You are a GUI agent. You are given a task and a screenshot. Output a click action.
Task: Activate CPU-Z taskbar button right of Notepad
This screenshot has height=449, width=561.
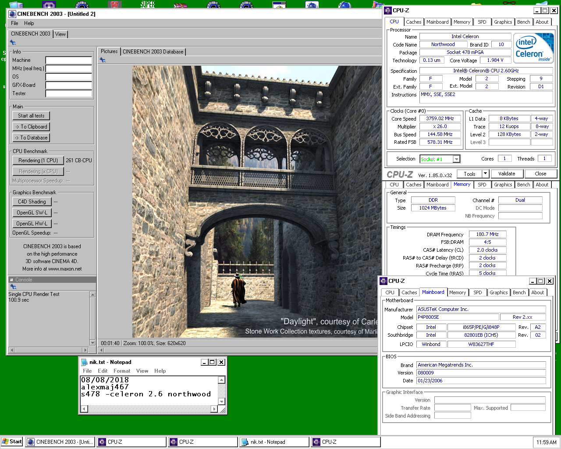pos(345,442)
